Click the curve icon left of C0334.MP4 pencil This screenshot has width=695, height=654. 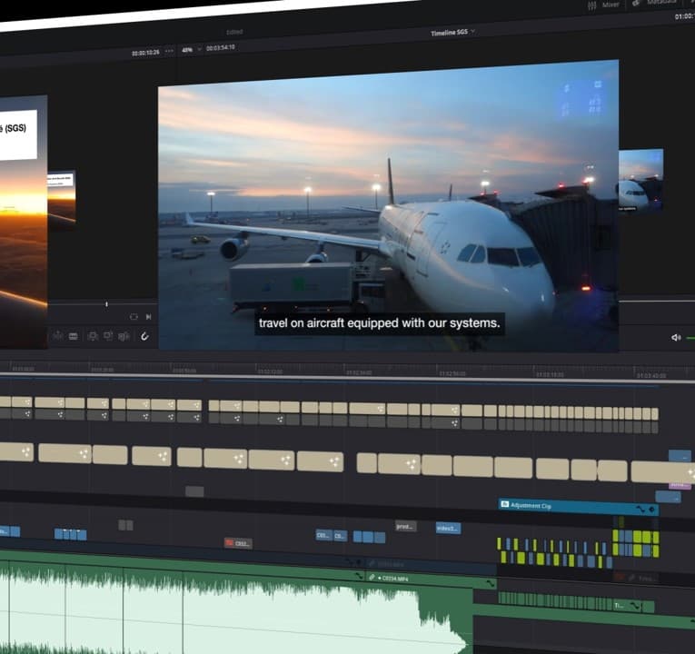coord(358,576)
